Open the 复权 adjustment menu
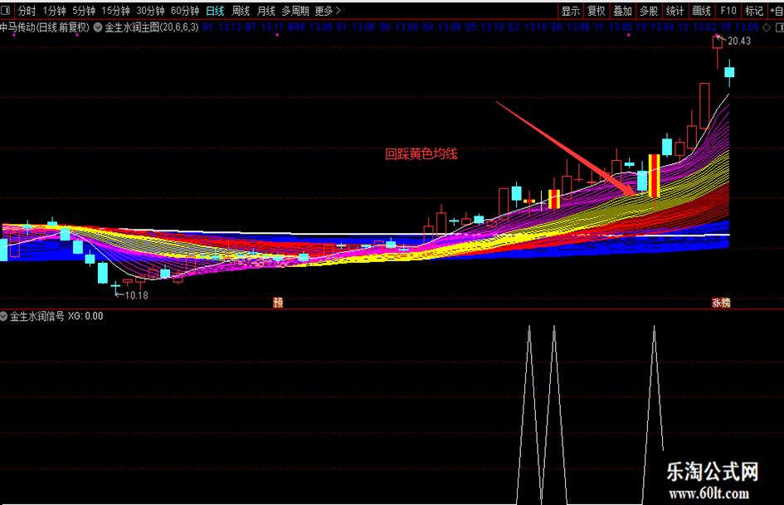Viewport: 784px width, 505px height. (596, 11)
